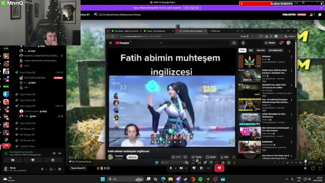The image size is (325, 183).
Task: Select İlgili filter chip on YouTube
Action: [251, 50]
